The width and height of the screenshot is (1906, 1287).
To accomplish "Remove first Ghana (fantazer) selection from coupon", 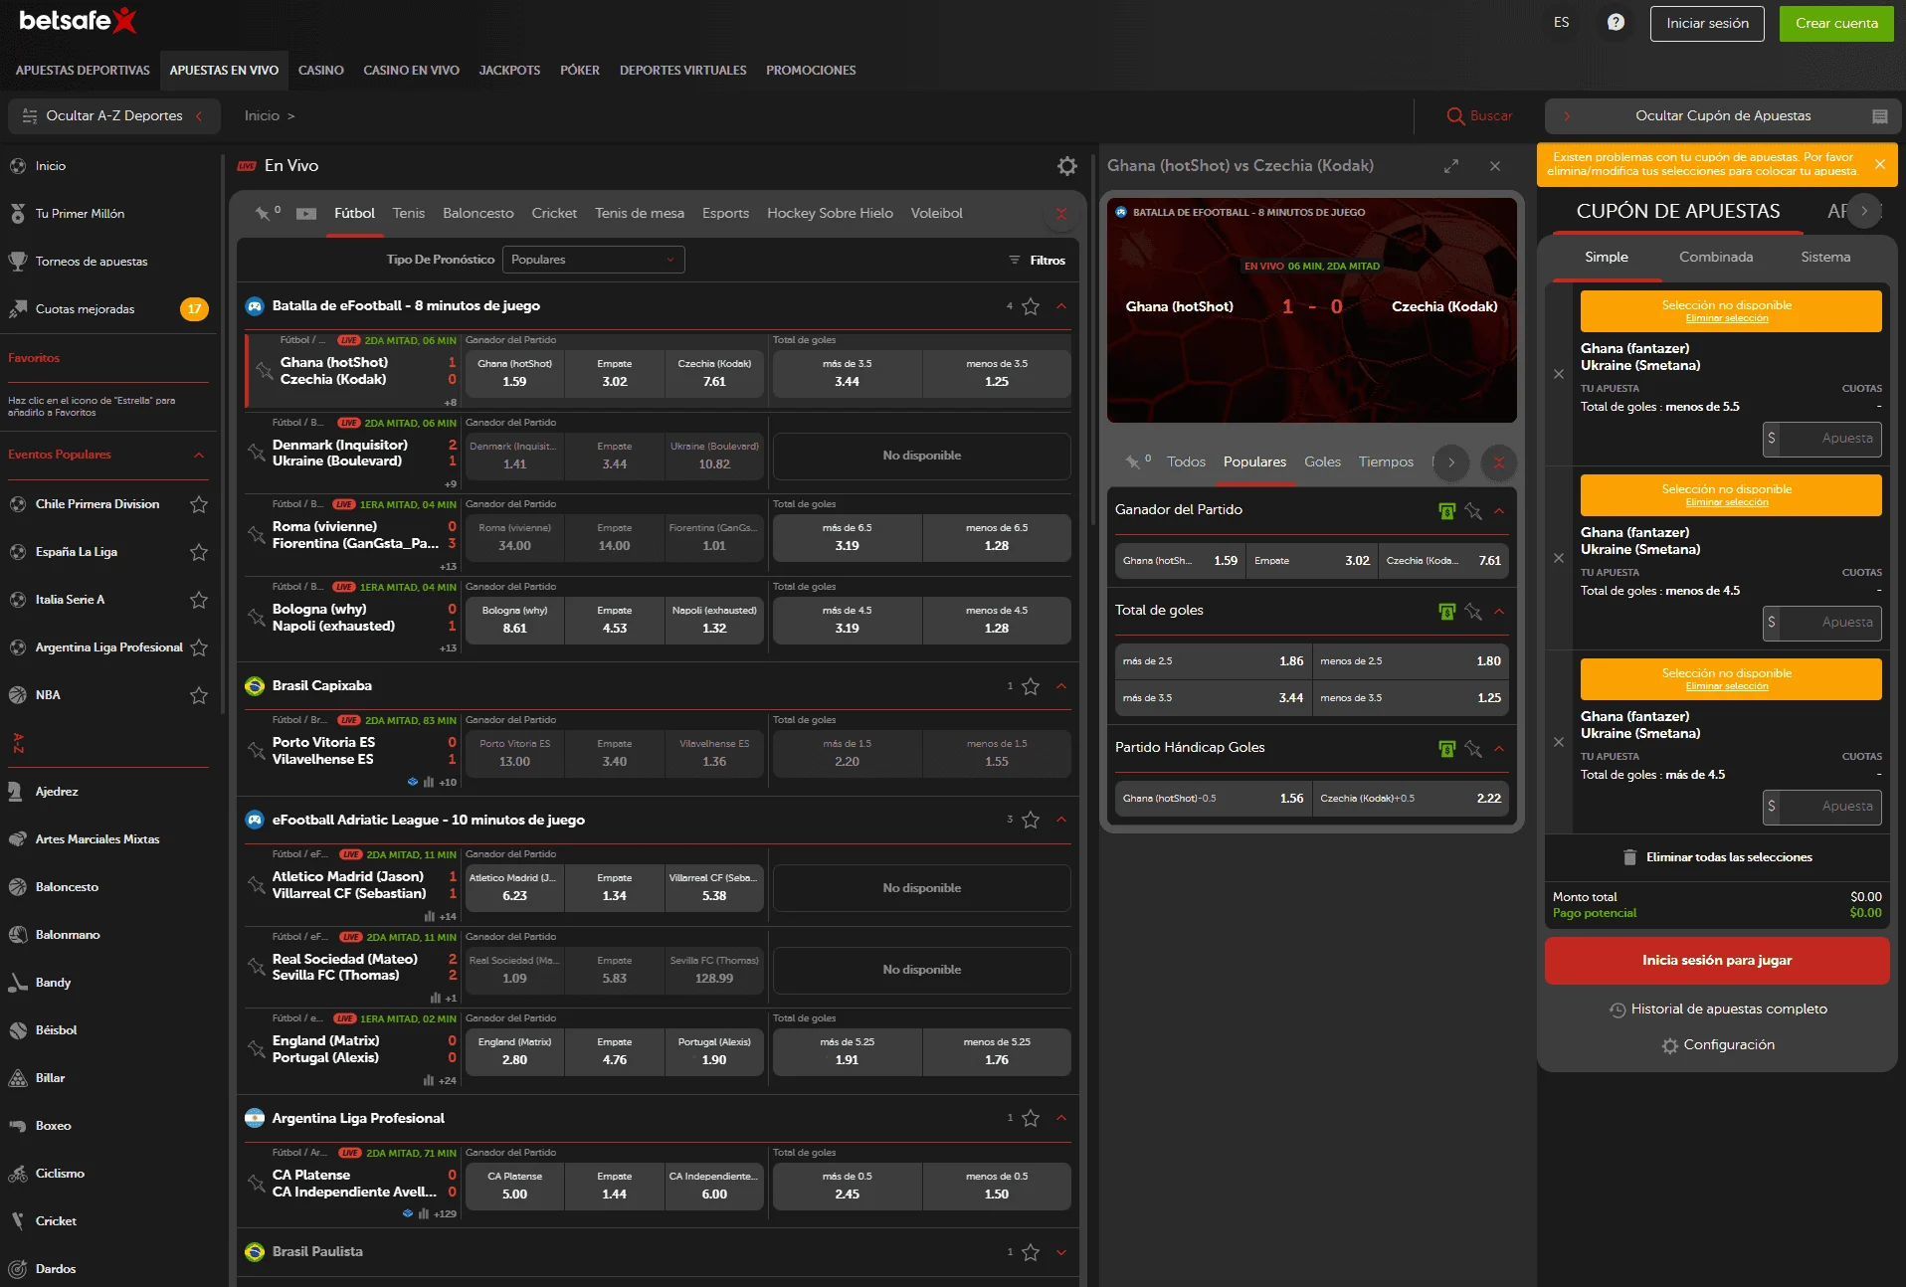I will click(1559, 375).
